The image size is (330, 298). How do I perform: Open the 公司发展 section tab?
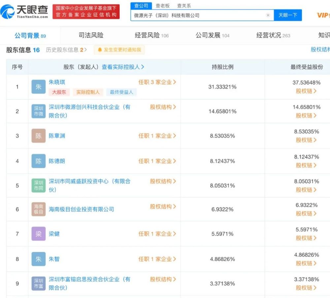213,35
